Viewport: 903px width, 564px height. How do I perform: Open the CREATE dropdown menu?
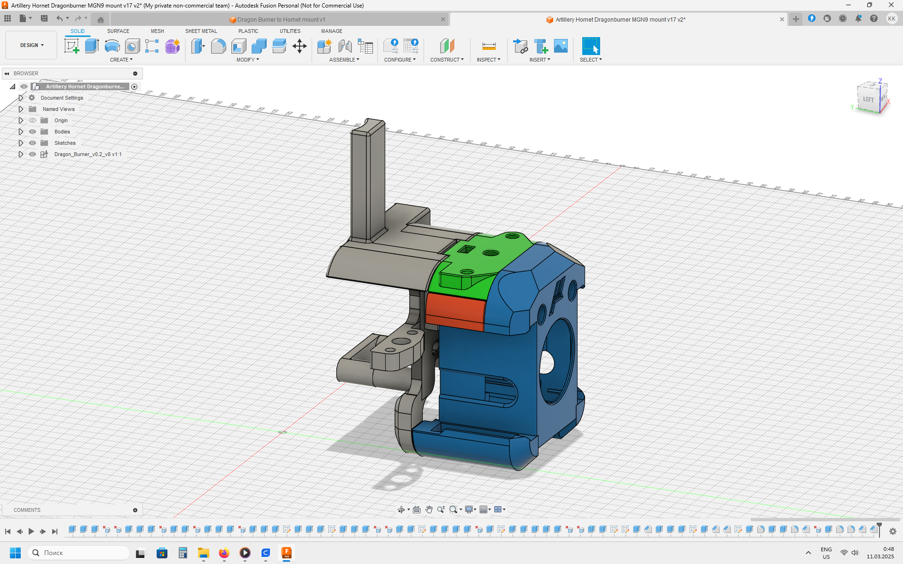121,60
